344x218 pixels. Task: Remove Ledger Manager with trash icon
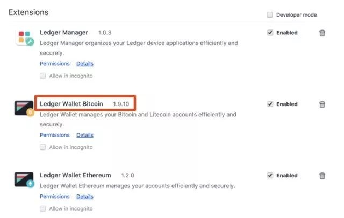pyautogui.click(x=322, y=33)
